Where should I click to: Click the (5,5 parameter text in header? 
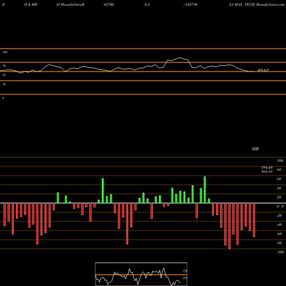click(x=147, y=5)
